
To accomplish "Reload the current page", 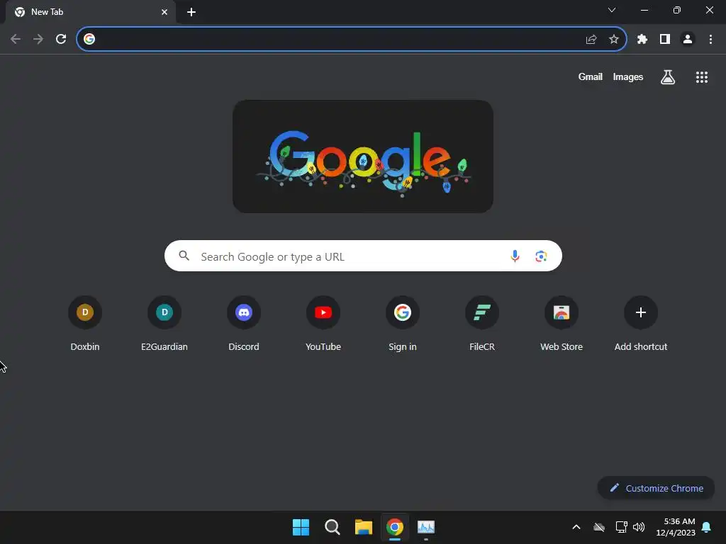I will (x=61, y=40).
